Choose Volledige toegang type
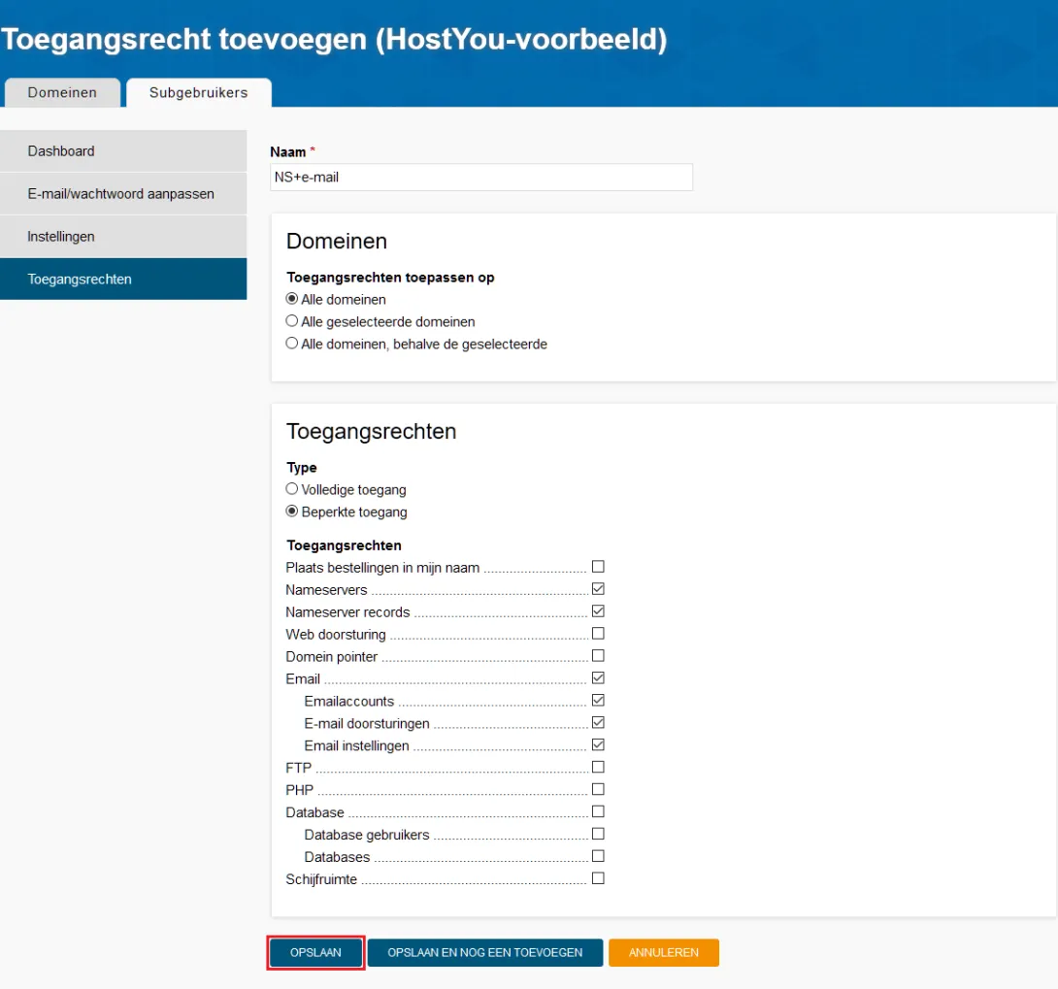1058x989 pixels. click(x=292, y=489)
